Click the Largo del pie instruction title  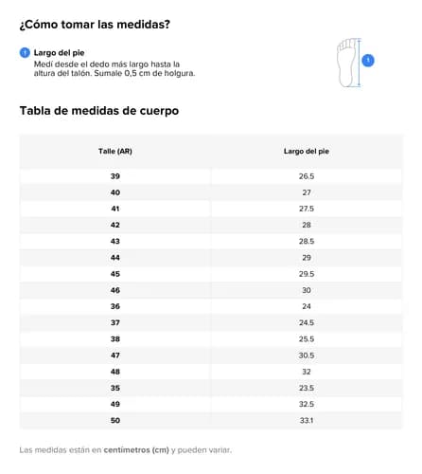coord(59,53)
